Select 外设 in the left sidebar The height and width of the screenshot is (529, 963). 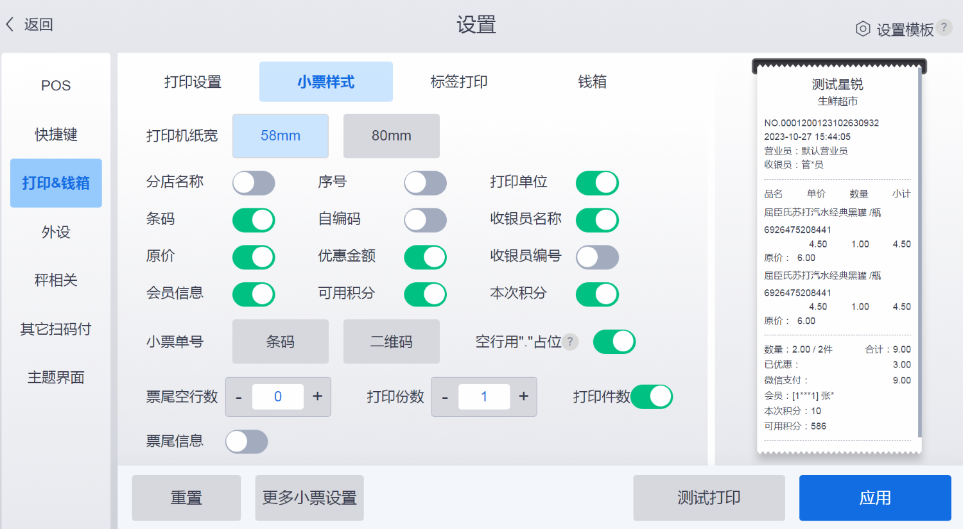point(56,232)
